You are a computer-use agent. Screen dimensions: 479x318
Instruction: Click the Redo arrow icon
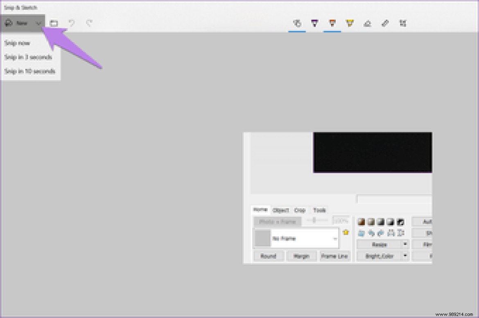tap(89, 23)
